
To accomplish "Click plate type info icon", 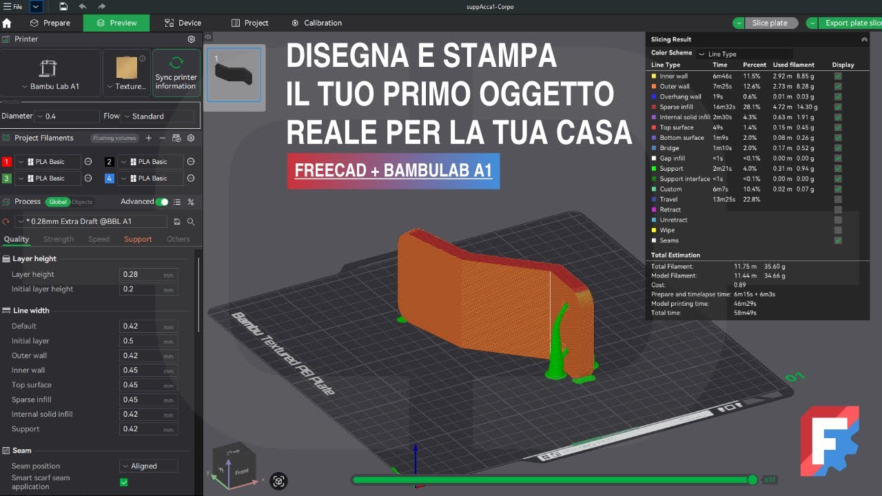I will point(143,59).
